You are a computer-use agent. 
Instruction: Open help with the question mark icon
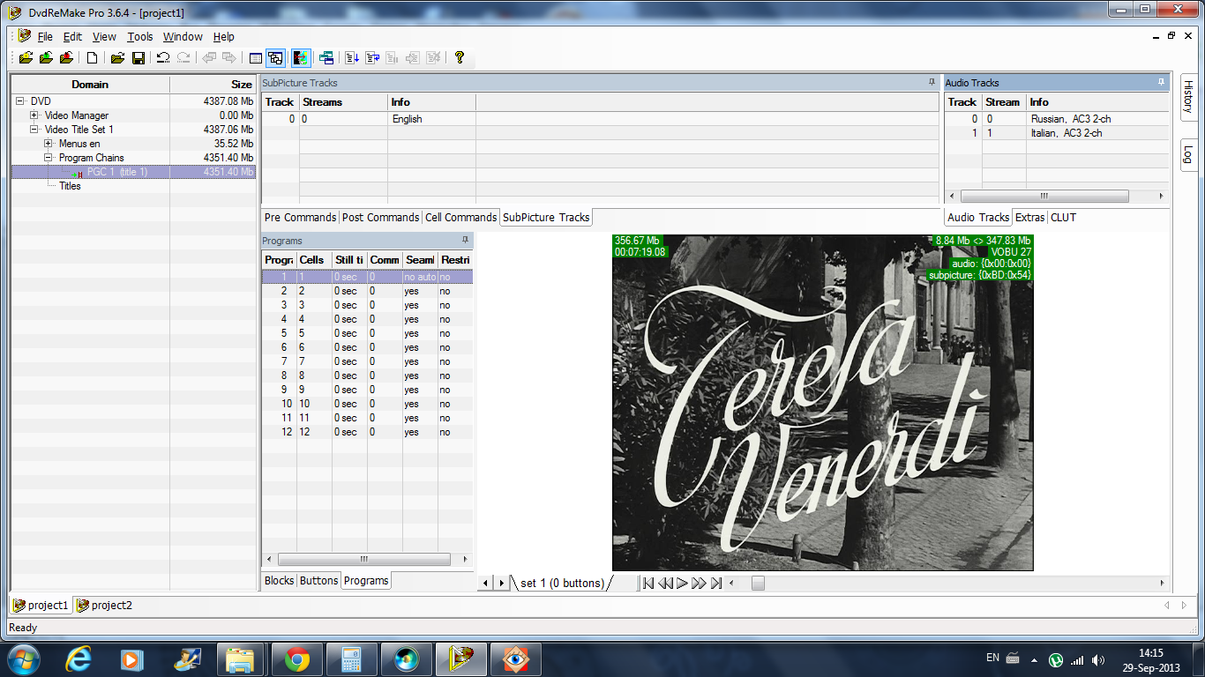click(459, 58)
